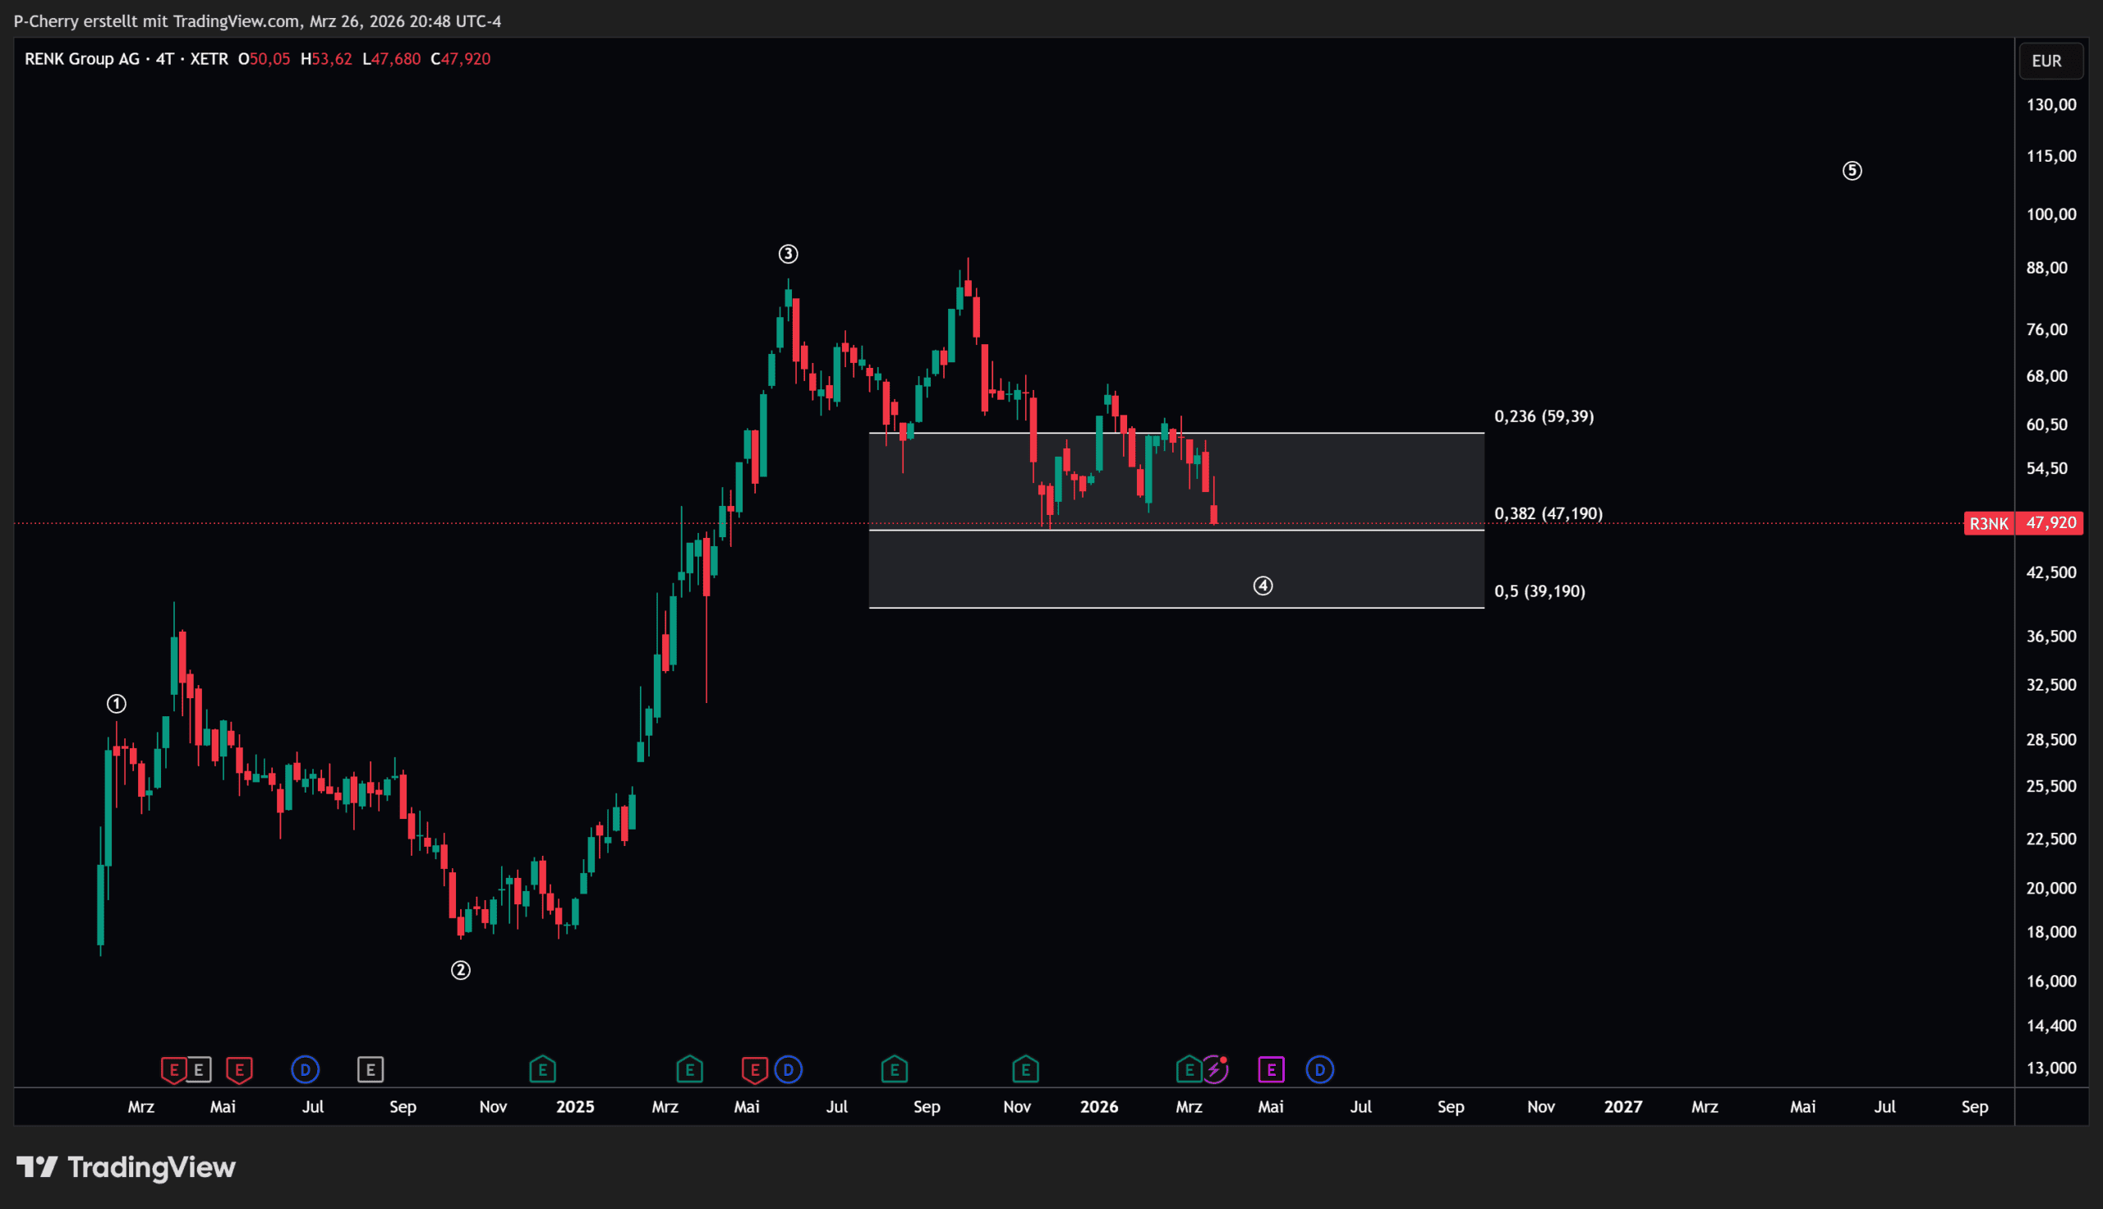Click the circled wave 4 label in the Fib zone
The image size is (2103, 1209).
point(1262,586)
